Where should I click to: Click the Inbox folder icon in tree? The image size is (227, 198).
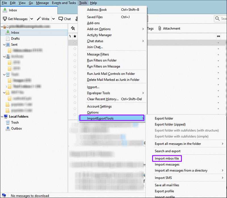8,33
